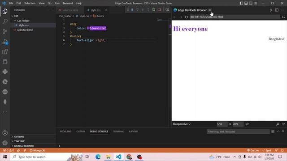287x161 pixels.
Task: Toggle the vision deficiency emulation eye icon
Action: 283,124
